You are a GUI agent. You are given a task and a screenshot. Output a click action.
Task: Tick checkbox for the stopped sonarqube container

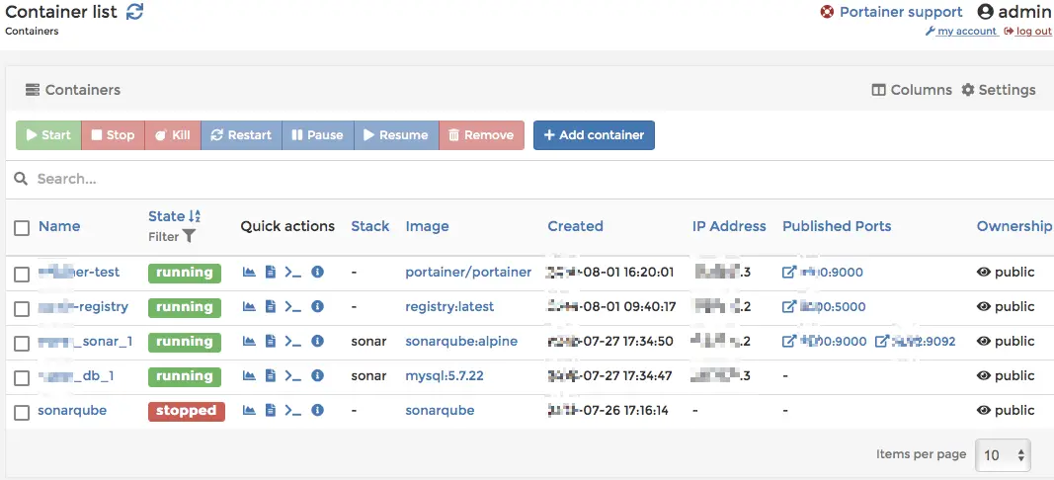coord(22,412)
